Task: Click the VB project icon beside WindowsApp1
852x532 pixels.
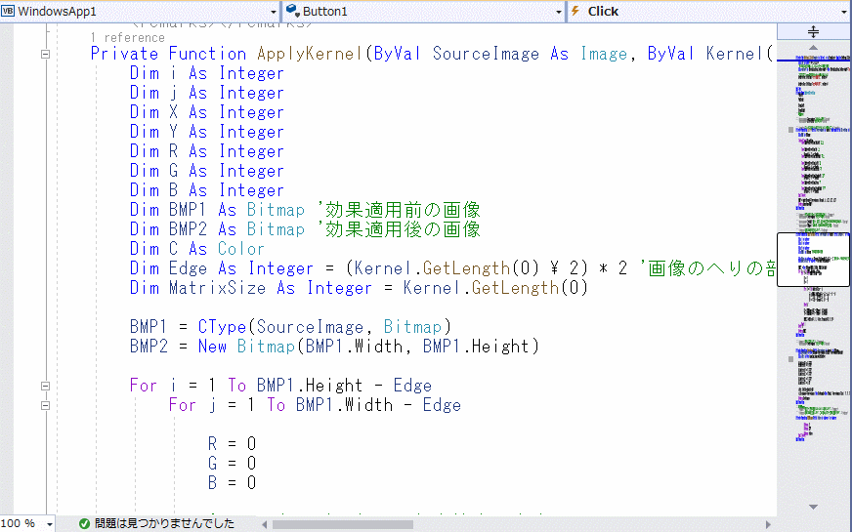Action: [9, 11]
